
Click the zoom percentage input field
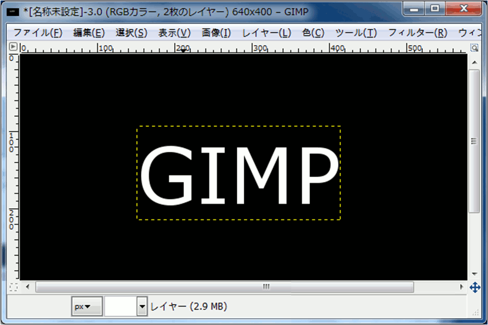pos(120,307)
